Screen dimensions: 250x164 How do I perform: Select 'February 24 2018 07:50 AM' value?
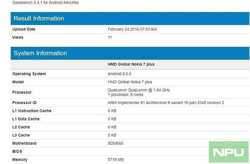click(132, 29)
